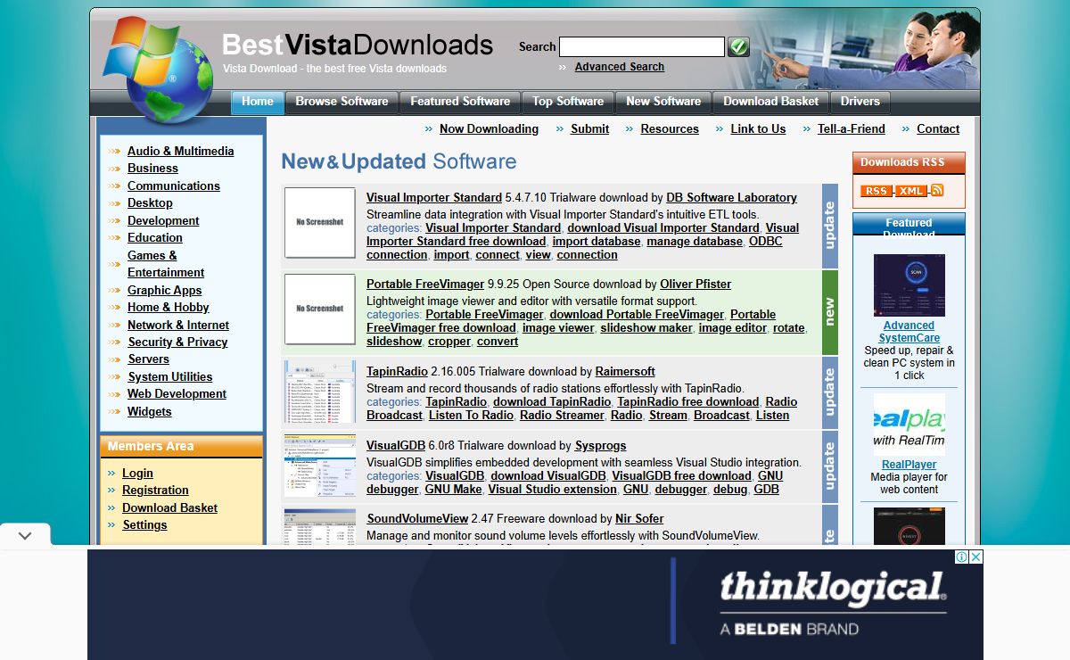Open the Top Software tab
Image resolution: width=1070 pixels, height=660 pixels.
coord(568,102)
